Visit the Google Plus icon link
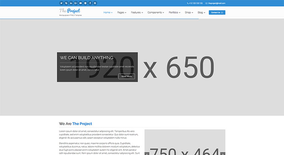The width and height of the screenshot is (284, 155). 76,3
